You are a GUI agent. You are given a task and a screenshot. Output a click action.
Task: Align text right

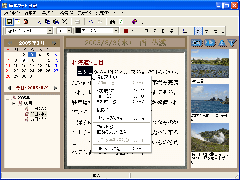click(215, 31)
